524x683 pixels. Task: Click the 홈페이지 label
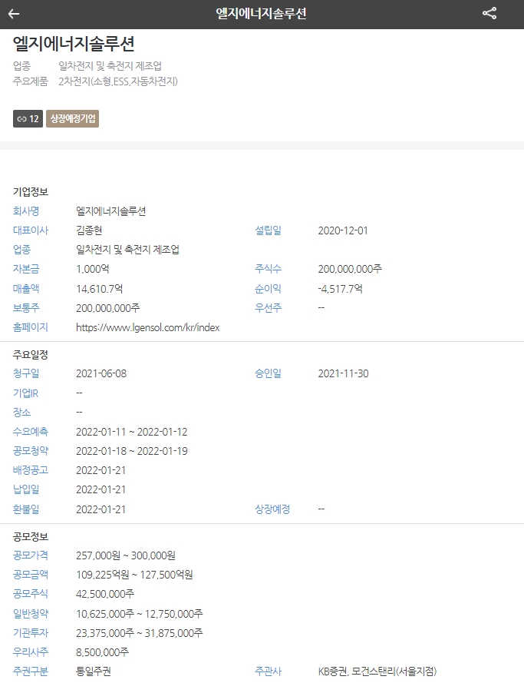pos(31,327)
